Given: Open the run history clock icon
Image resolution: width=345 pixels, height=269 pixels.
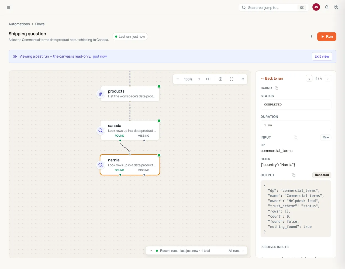Looking at the screenshot, I should coord(336,7).
